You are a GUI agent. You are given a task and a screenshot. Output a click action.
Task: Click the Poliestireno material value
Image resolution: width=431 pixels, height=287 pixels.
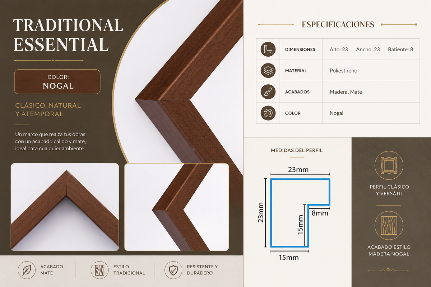[343, 71]
